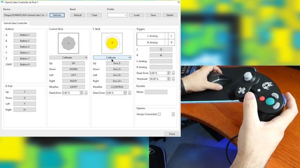Open Control Stick Dead Zone '...' options
This screenshot has height=168, width=300.
tap(86, 93)
